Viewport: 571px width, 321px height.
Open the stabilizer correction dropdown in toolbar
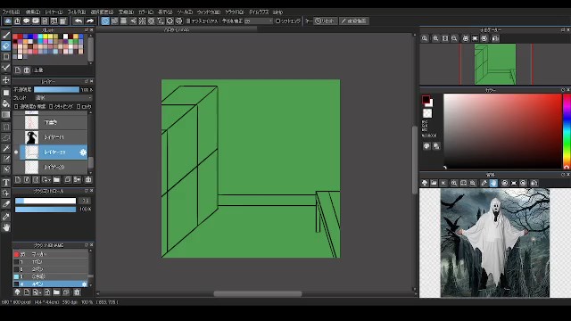(x=258, y=21)
